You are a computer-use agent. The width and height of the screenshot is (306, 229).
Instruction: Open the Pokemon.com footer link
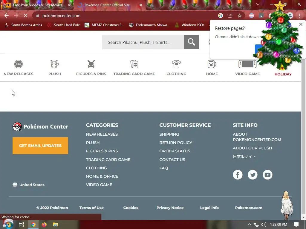point(249,208)
